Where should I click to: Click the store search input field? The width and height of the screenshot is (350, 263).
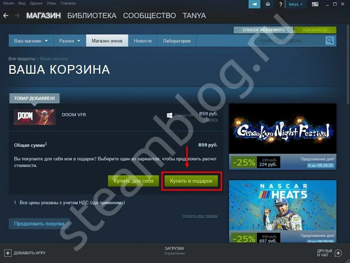point(290,41)
